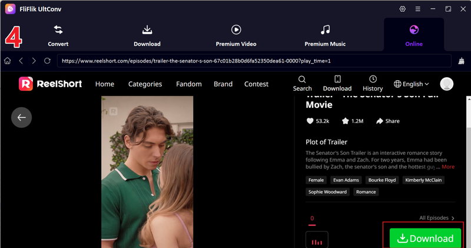Go back with the round arrow button
This screenshot has width=471, height=248.
(x=21, y=117)
